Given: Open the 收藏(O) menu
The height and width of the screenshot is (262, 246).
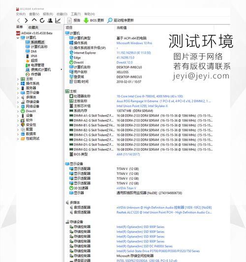Looking at the screenshot, I should tap(62, 14).
